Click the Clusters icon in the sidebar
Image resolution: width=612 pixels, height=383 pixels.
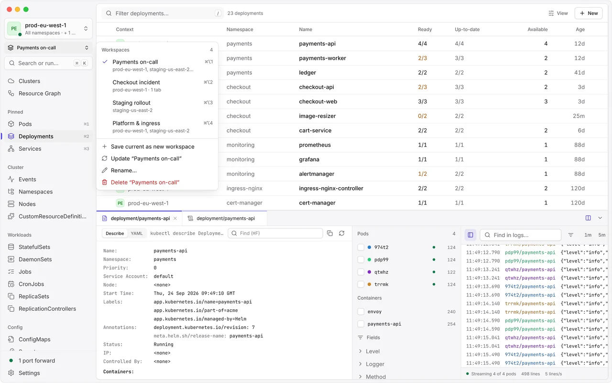point(11,81)
